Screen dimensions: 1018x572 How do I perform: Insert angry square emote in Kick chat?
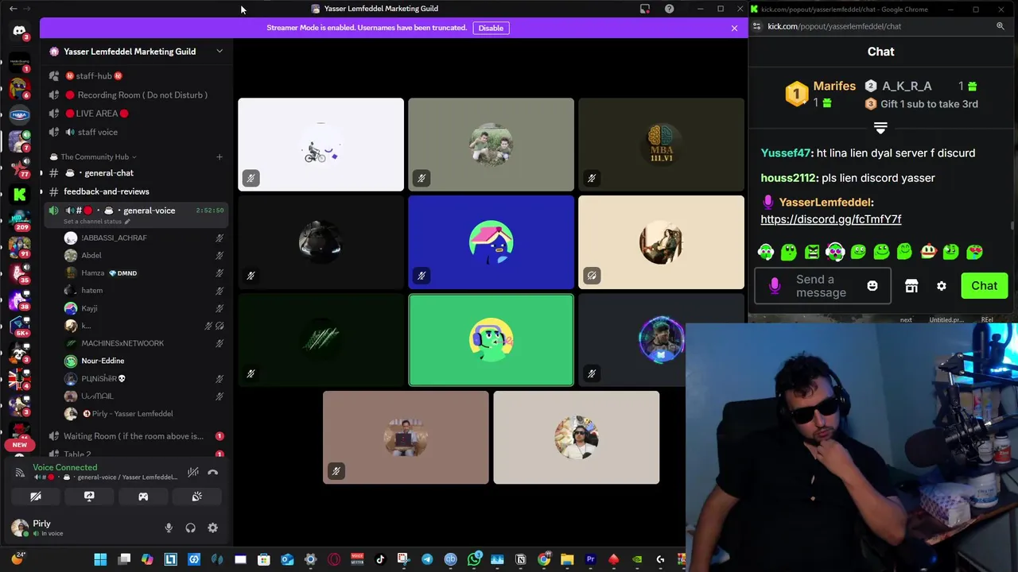[812, 252]
